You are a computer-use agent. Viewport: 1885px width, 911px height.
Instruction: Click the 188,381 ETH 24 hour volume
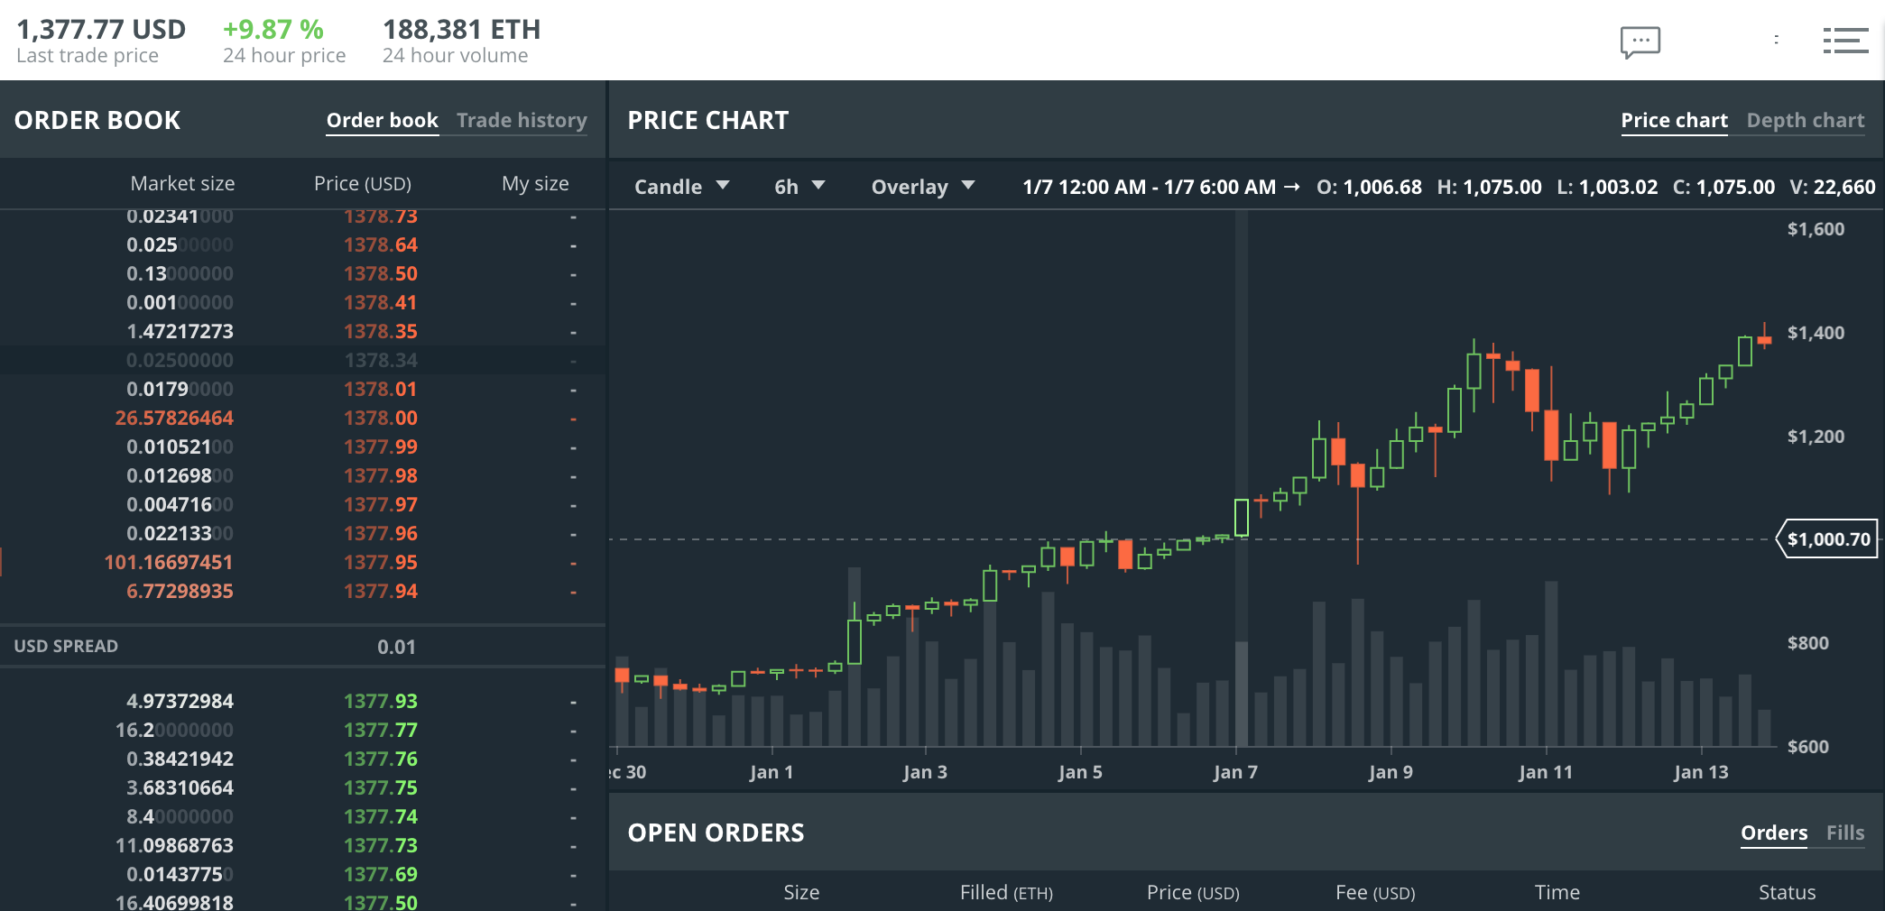[x=461, y=29]
